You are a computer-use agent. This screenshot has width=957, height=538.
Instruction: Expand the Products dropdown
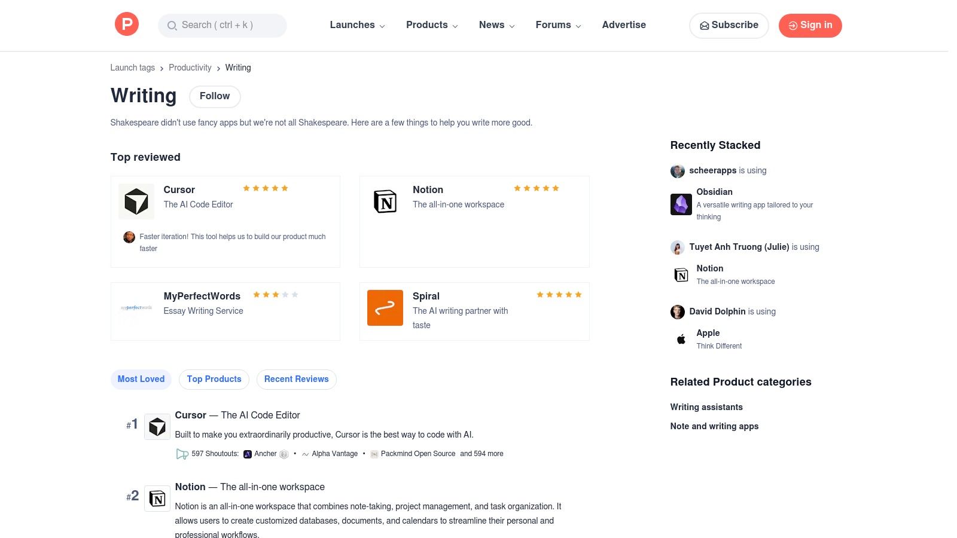pos(431,25)
